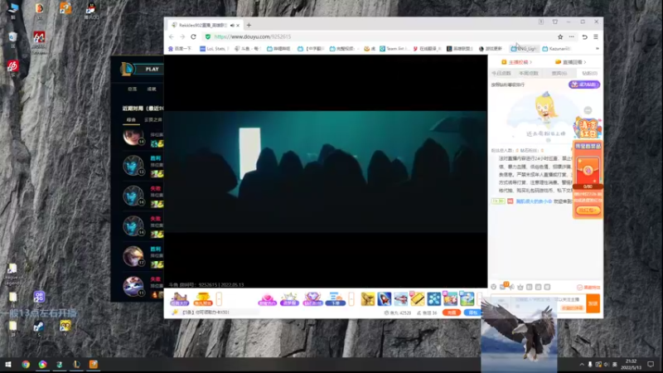Screen dimensions: 663x373
Task: Click the browser back arrow
Action: coord(172,36)
